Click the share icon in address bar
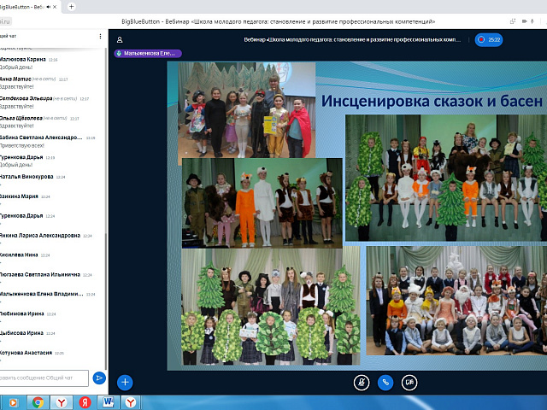 513,21
